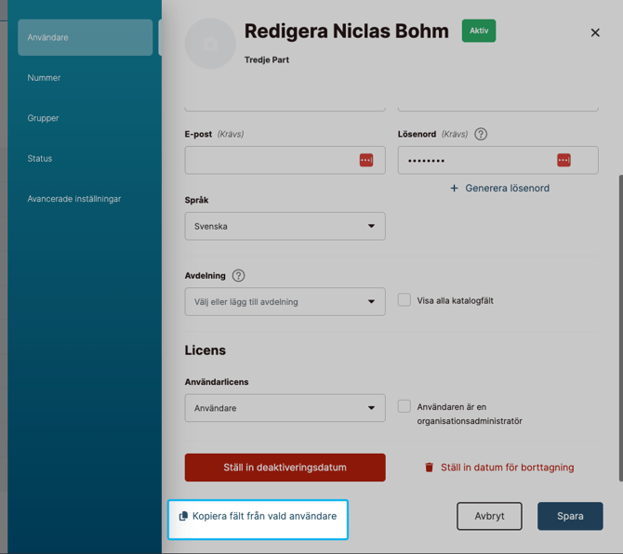Open help tooltip next to Avdelning
The width and height of the screenshot is (623, 554).
pyautogui.click(x=239, y=276)
